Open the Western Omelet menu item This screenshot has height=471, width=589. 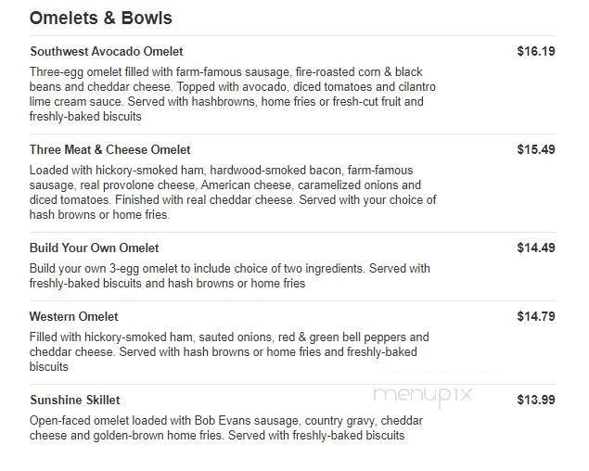tap(74, 317)
